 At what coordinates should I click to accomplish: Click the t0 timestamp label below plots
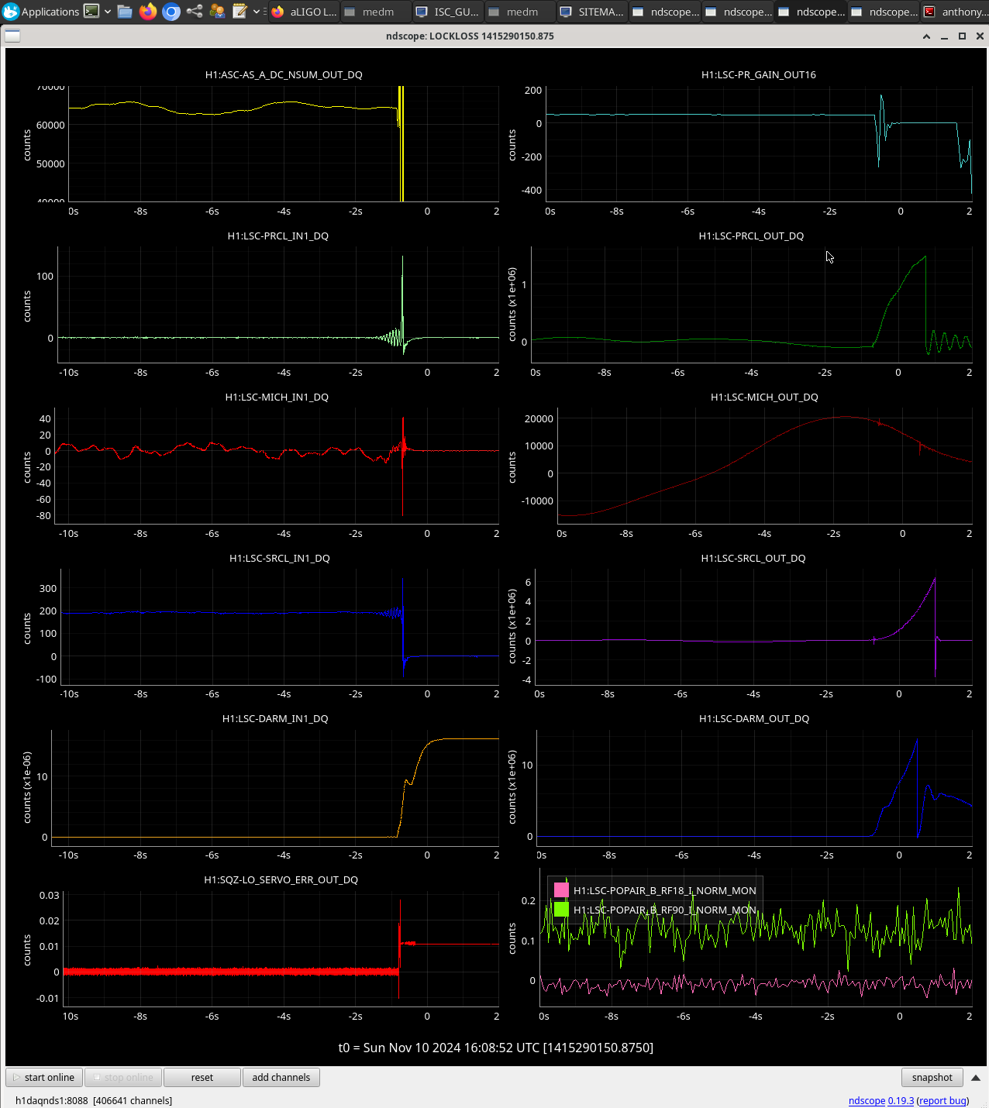(x=495, y=1048)
